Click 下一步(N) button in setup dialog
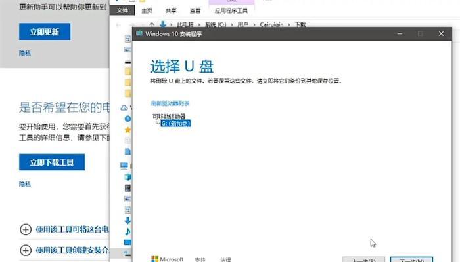 tap(411, 259)
